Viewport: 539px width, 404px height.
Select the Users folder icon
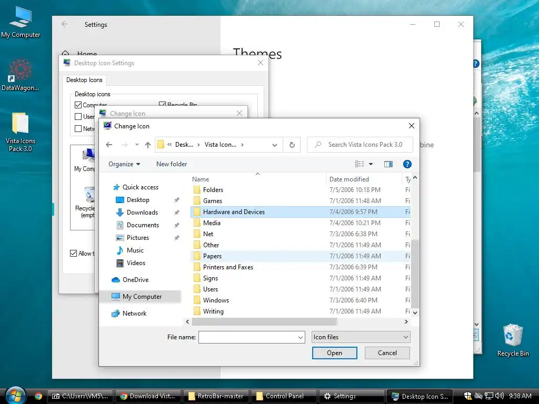pos(197,289)
